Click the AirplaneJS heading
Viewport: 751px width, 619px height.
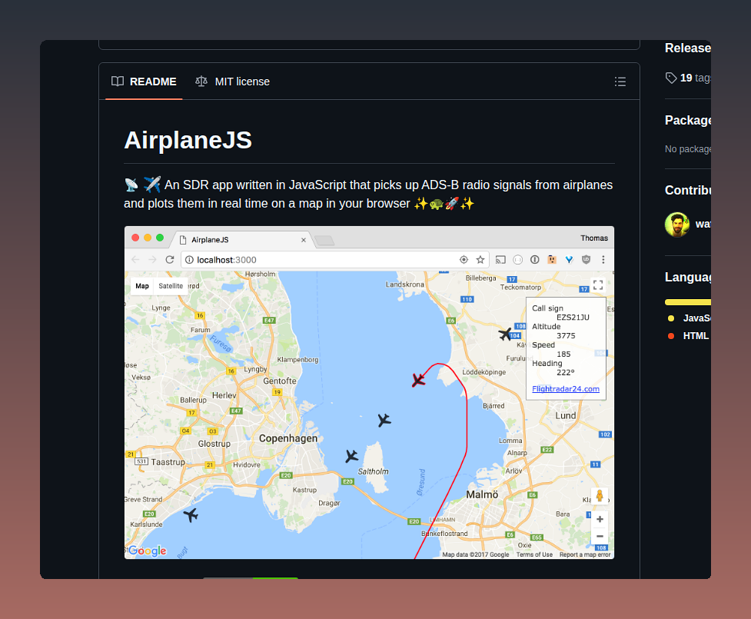point(188,141)
